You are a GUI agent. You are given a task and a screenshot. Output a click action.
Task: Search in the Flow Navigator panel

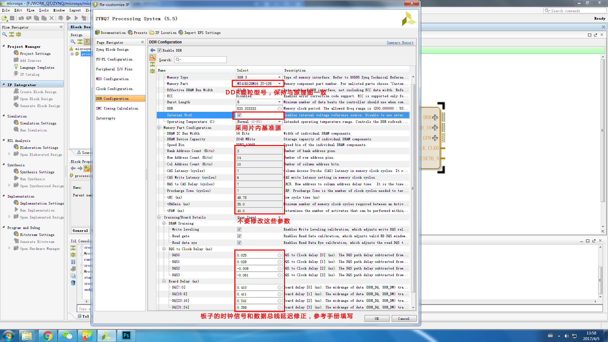(4, 34)
